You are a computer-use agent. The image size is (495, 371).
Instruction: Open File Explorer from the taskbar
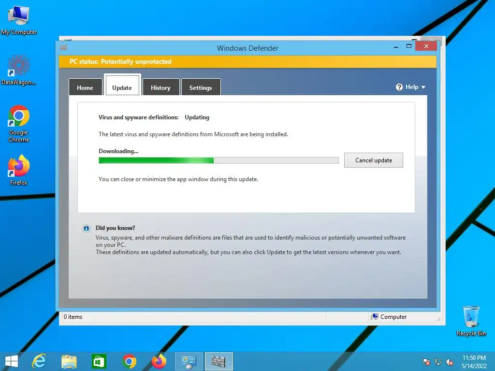[x=69, y=362]
